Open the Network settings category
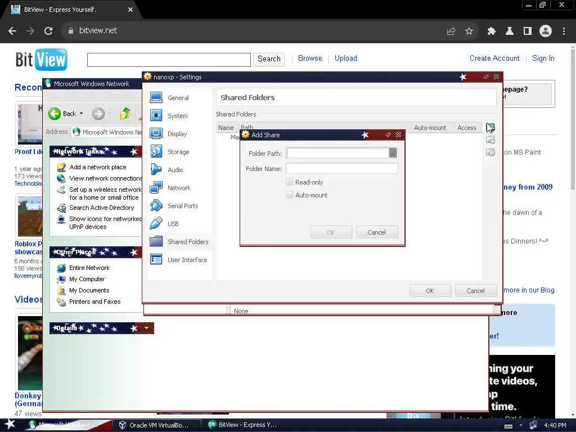The height and width of the screenshot is (432, 576). coord(170,188)
